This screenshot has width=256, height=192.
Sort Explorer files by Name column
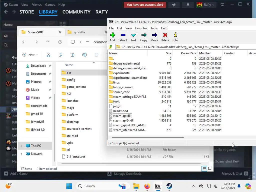(x=69, y=65)
